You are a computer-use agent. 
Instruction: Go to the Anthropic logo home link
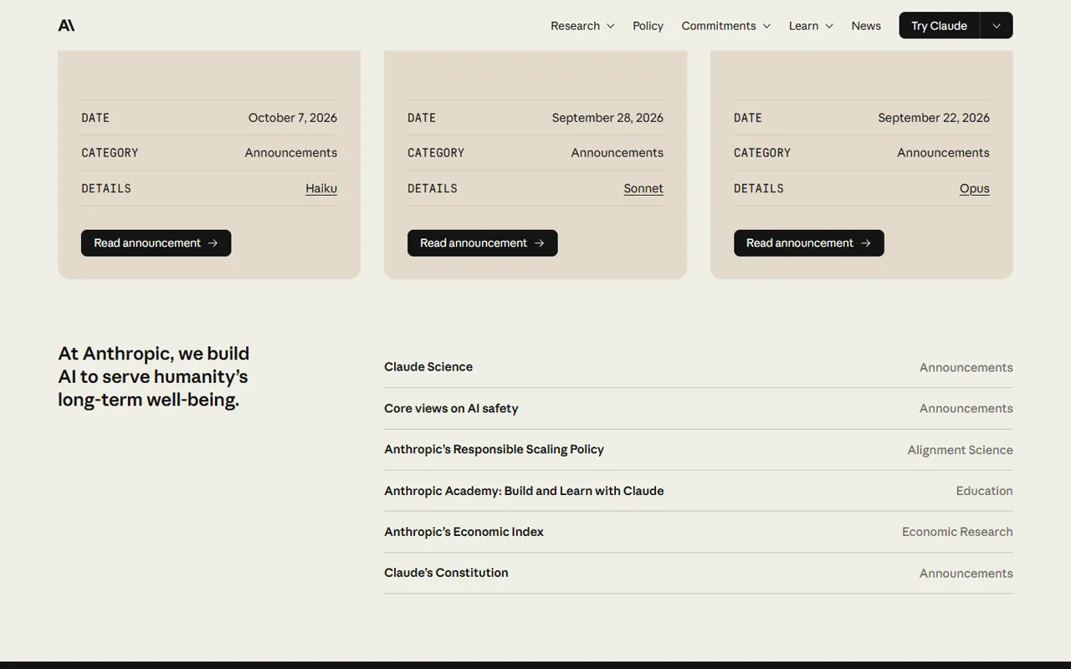66,25
